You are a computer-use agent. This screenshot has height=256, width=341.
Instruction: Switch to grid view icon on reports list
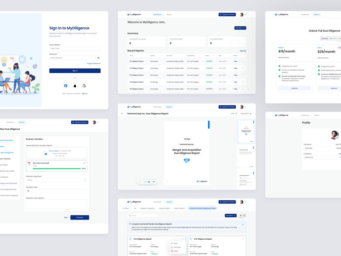click(x=241, y=215)
